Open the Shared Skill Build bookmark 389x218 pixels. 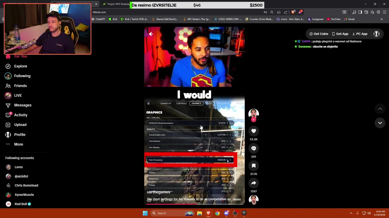[x=164, y=19]
